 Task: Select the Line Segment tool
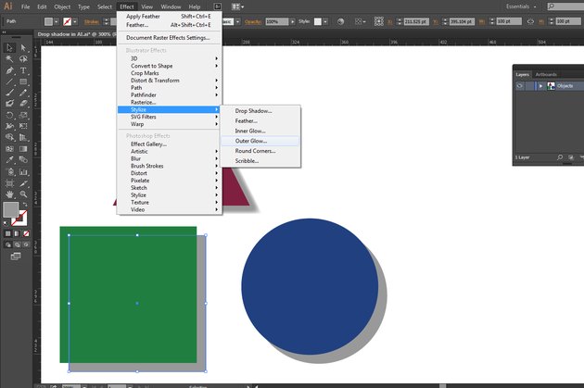9,81
